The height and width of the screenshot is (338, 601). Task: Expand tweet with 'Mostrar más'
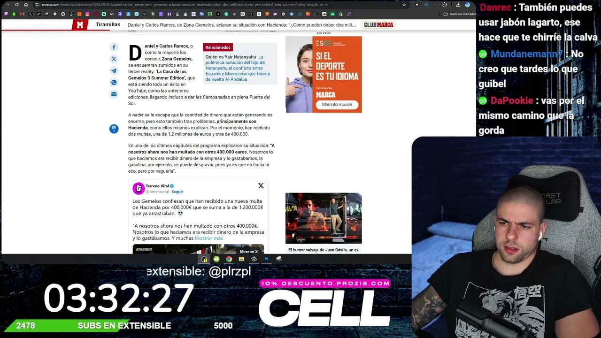(x=208, y=238)
